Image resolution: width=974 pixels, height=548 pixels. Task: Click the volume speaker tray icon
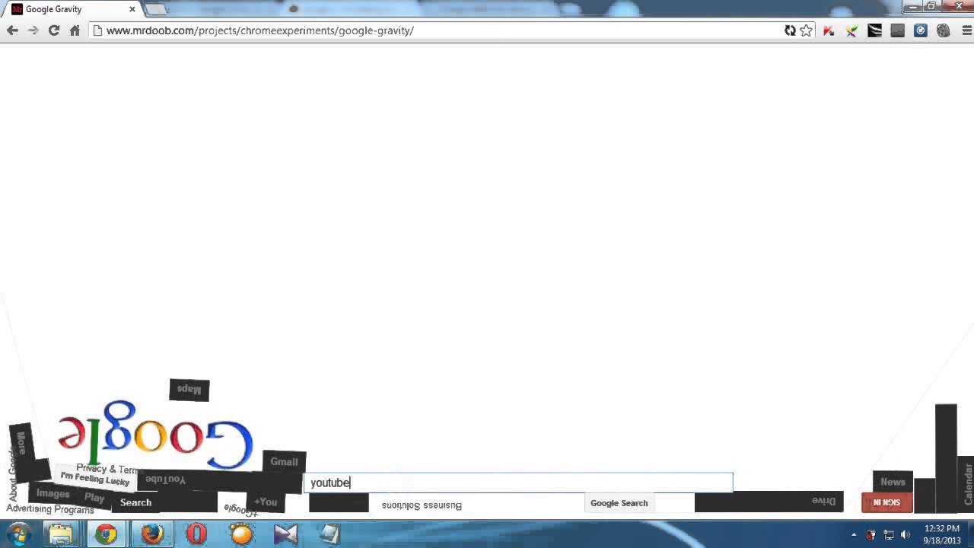[905, 535]
